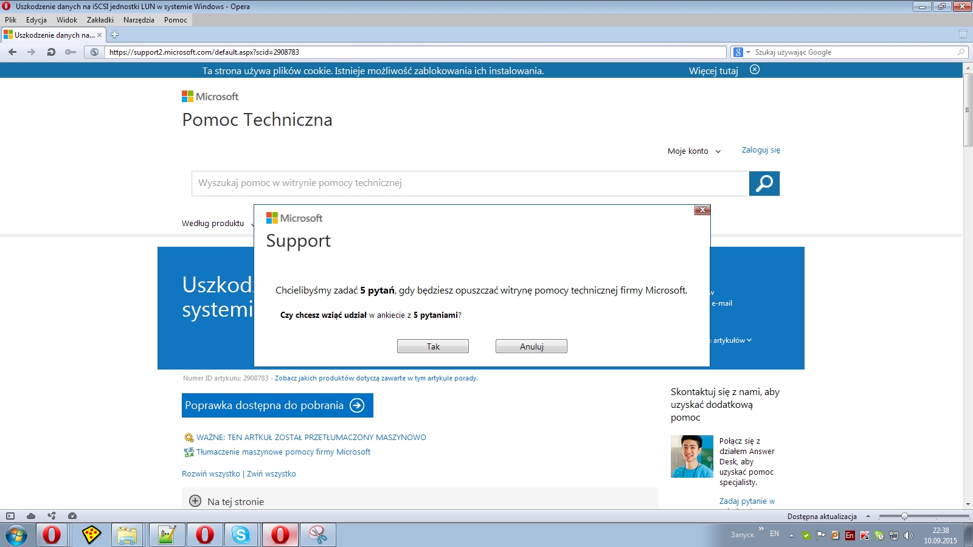973x547 pixels.
Task: Close the Support survey dialog
Action: click(x=702, y=210)
